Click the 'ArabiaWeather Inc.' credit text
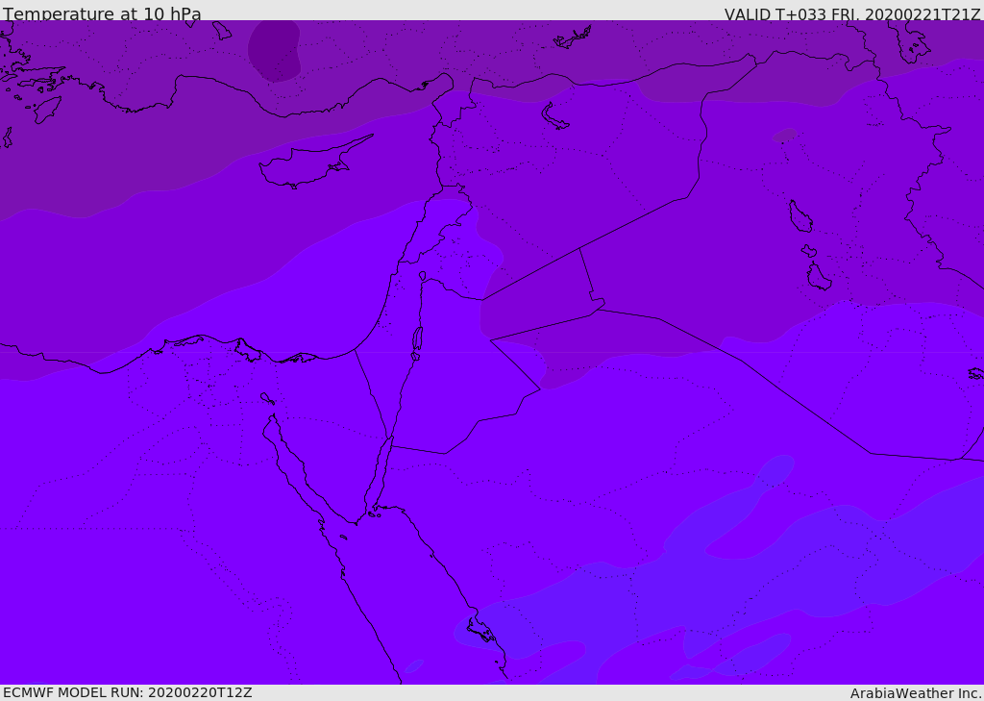 tap(916, 693)
